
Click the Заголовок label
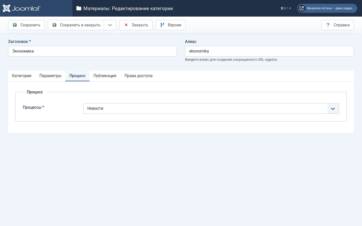click(x=19, y=41)
